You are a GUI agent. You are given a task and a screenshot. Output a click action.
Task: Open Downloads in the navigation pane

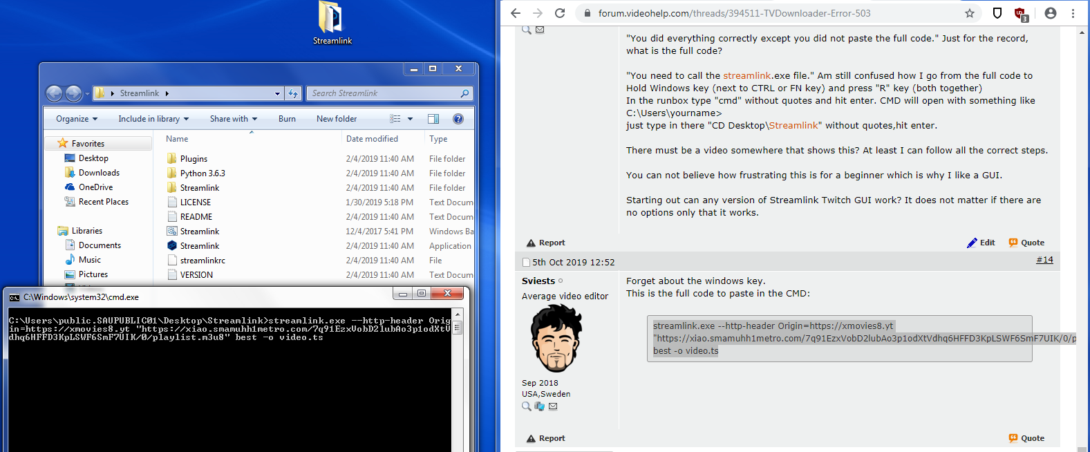[x=99, y=173]
